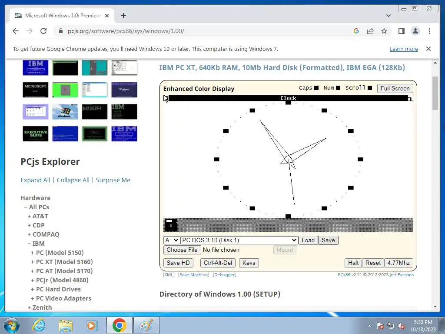Open the [Debugger] link

225,275
